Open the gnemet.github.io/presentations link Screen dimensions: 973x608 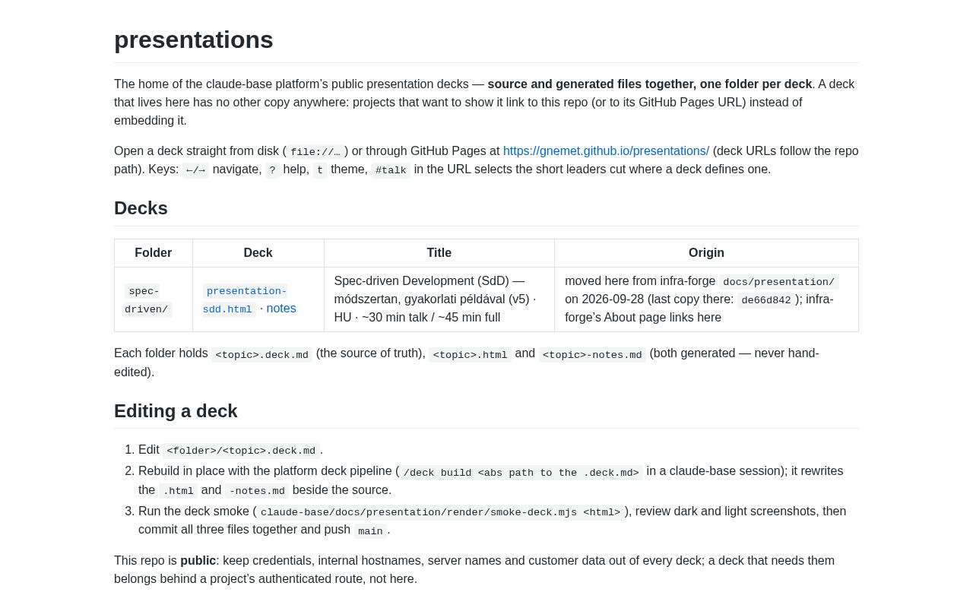(606, 150)
